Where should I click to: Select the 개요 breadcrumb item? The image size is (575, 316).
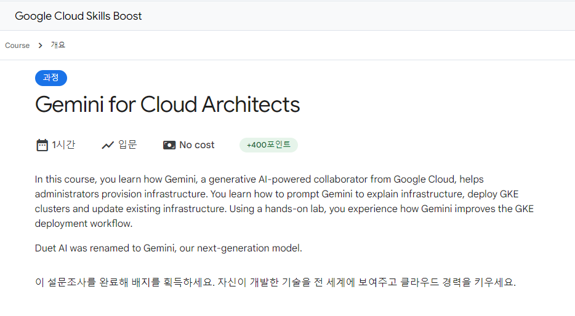pos(58,45)
